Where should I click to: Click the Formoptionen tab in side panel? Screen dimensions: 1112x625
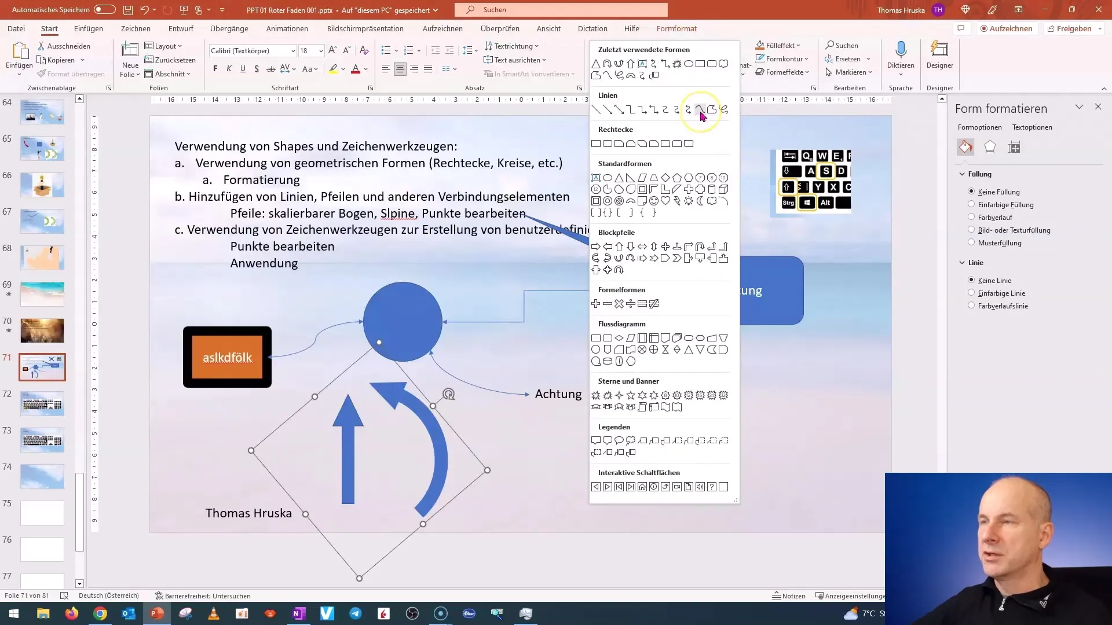pyautogui.click(x=980, y=127)
